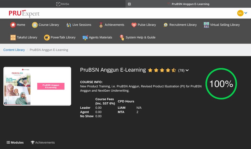
Task: Click the (78) reviews count
Action: (181, 70)
